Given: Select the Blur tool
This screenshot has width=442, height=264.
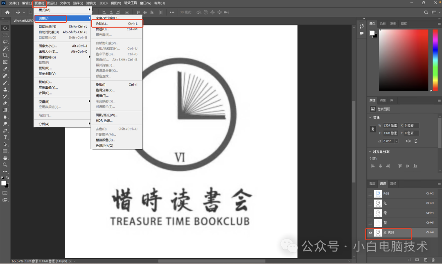Looking at the screenshot, I should (x=5, y=117).
